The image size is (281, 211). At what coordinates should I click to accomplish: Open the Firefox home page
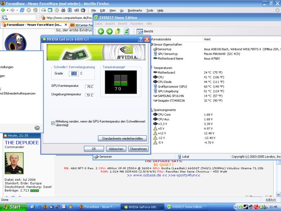(x=35, y=10)
